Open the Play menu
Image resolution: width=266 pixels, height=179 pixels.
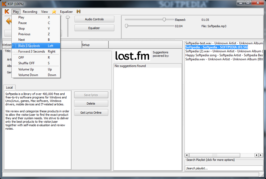pyautogui.click(x=16, y=11)
